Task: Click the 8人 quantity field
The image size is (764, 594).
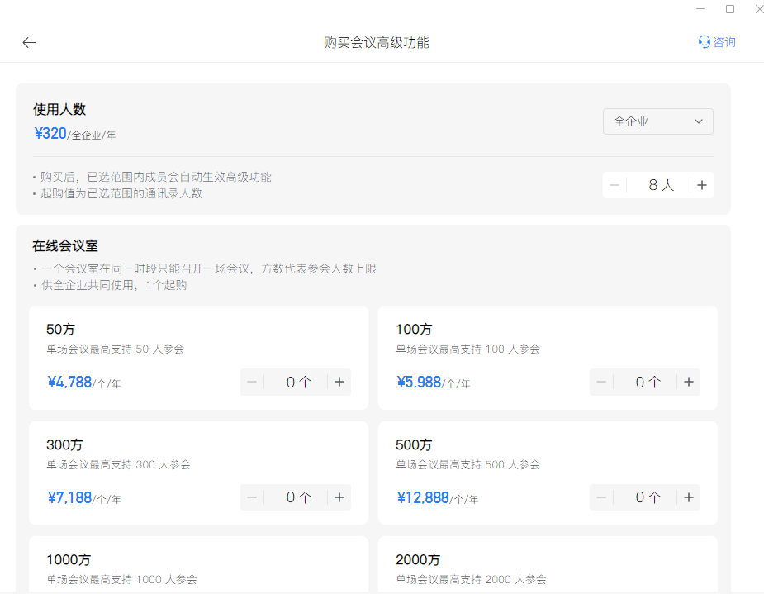Action: [x=658, y=185]
